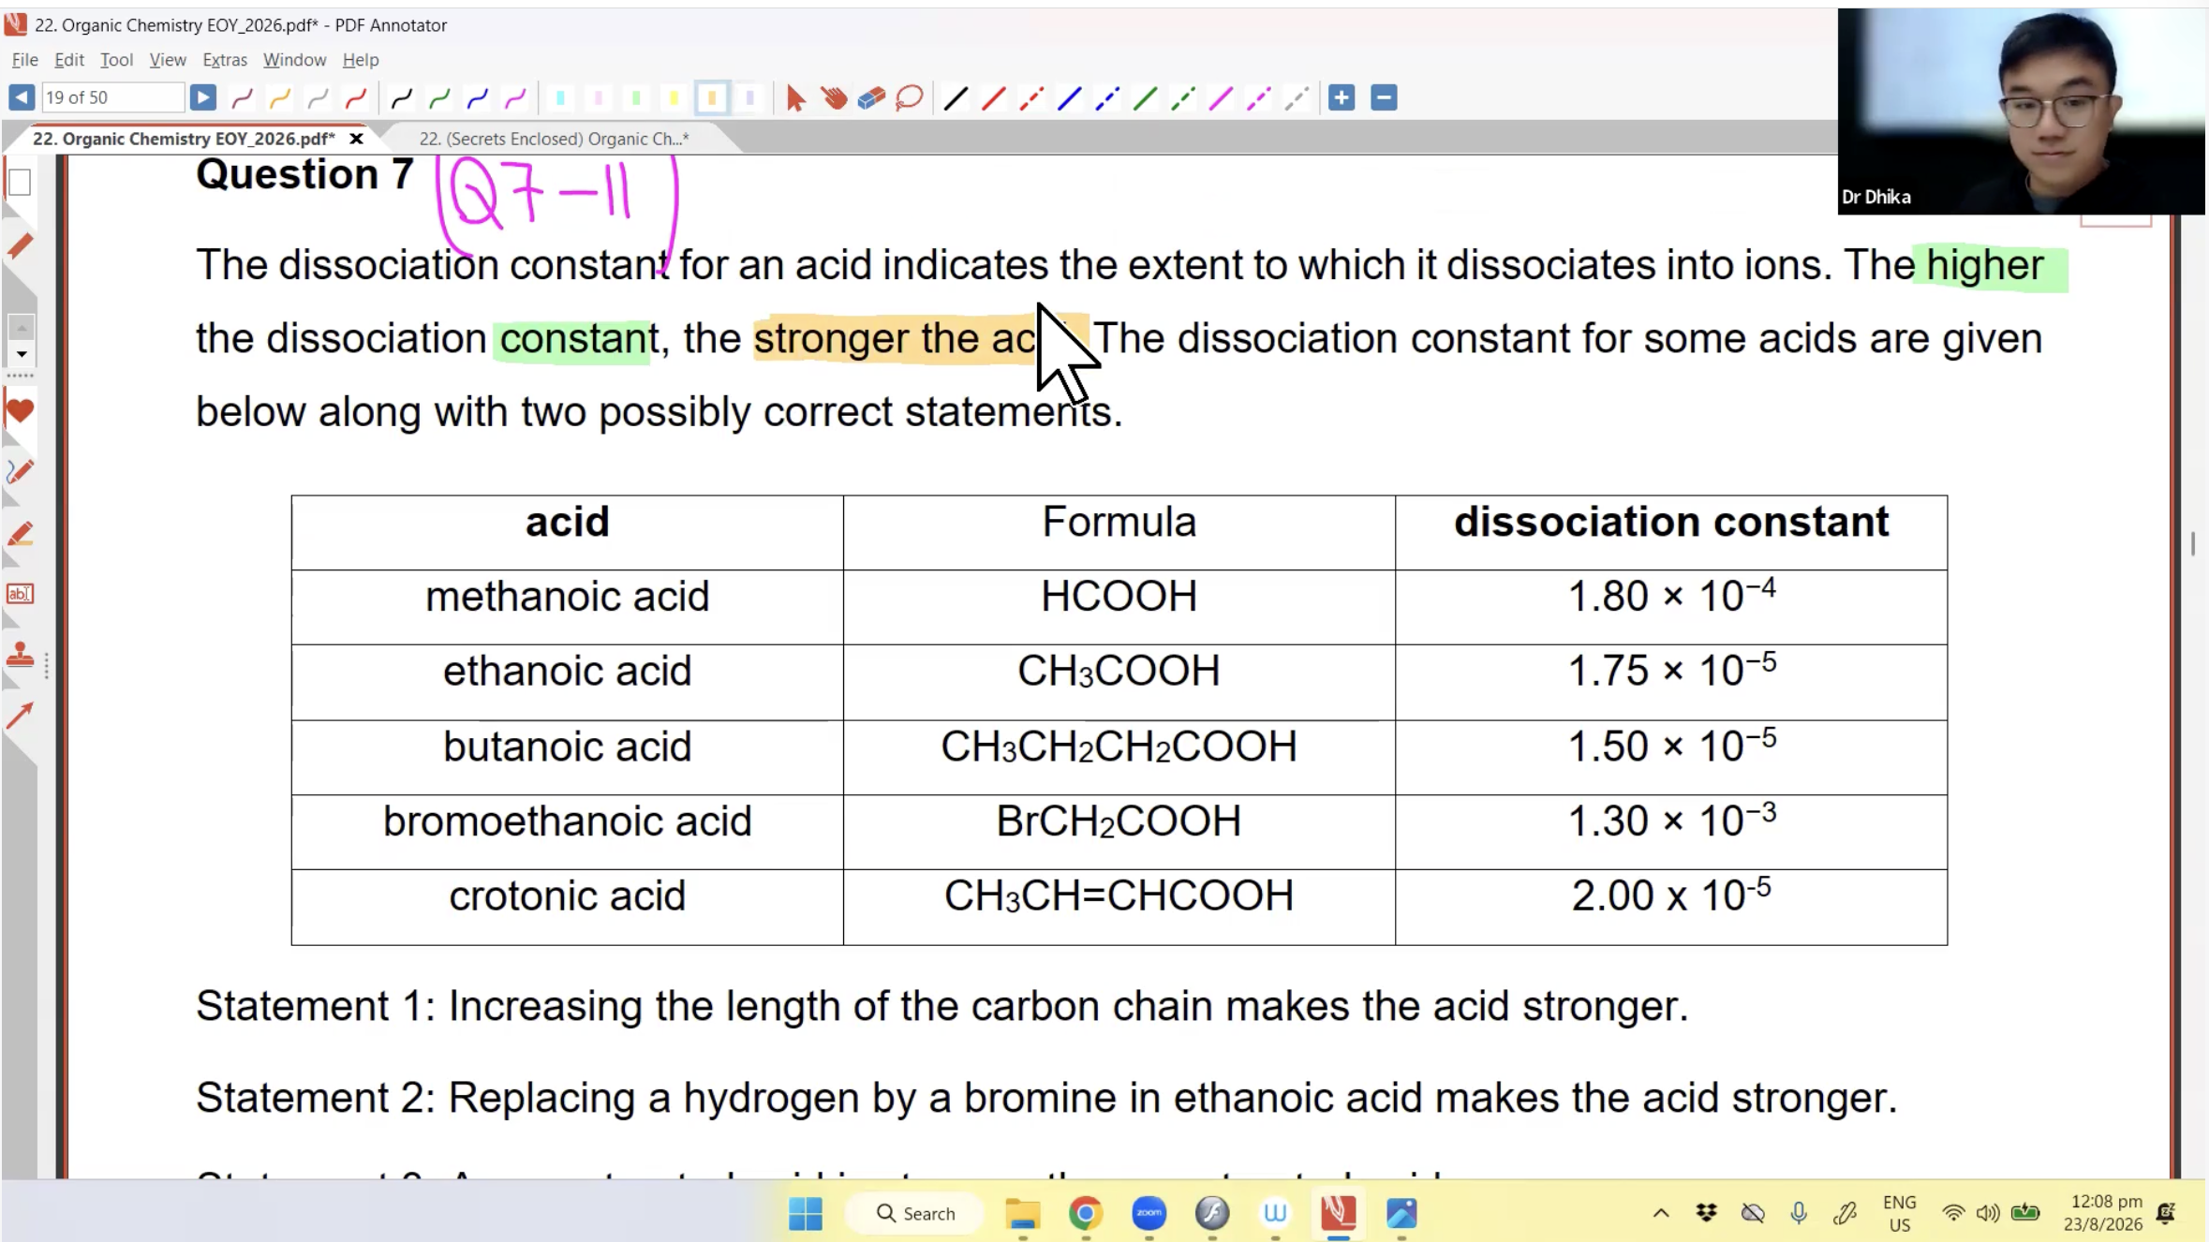This screenshot has width=2209, height=1242.
Task: Choose the dashed magenta line tool
Action: 1258,97
